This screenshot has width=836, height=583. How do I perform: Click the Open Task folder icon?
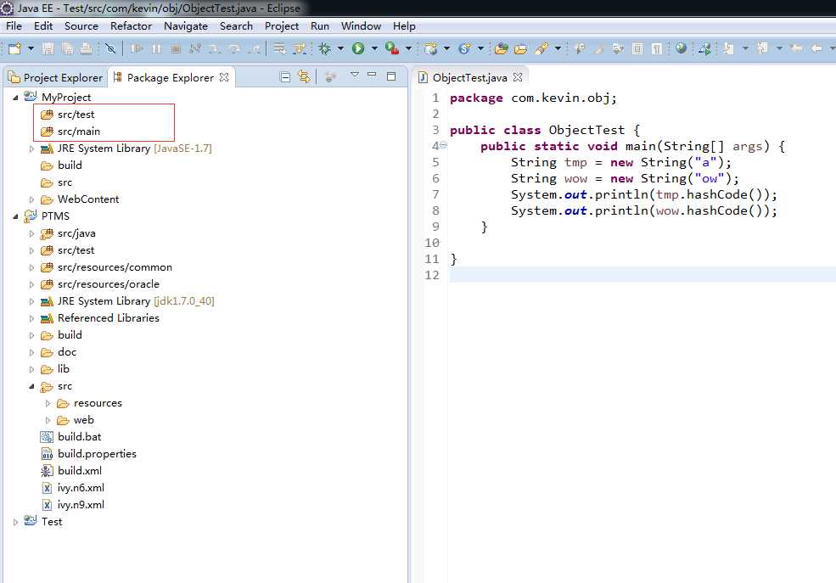[521, 49]
